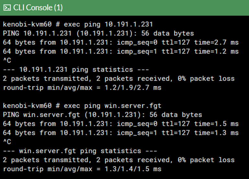Screen dimensions: 249x179
Task: Click the first packets transmitted summary line
Action: coord(119,79)
